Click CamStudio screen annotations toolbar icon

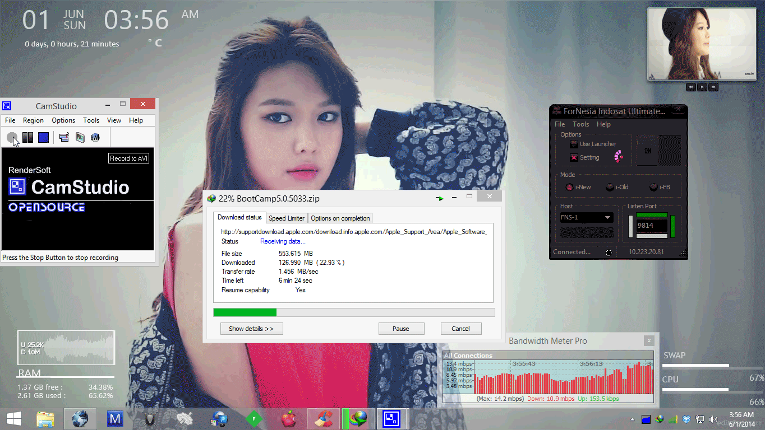pos(80,137)
